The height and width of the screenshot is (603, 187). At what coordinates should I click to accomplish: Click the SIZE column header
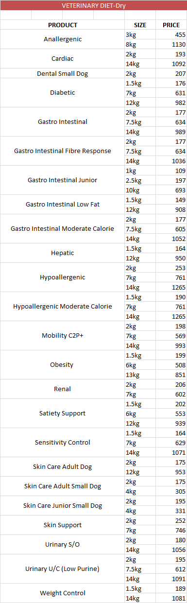pos(140,25)
